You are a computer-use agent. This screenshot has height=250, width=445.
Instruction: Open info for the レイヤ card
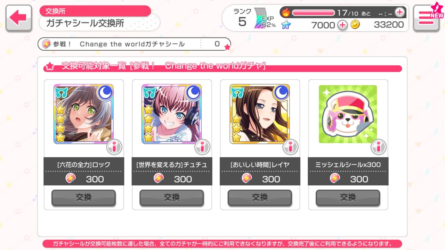[x=290, y=147]
